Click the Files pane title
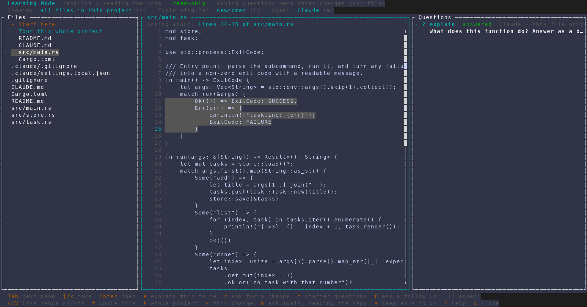Screen dimensions: 587x307 17,18
